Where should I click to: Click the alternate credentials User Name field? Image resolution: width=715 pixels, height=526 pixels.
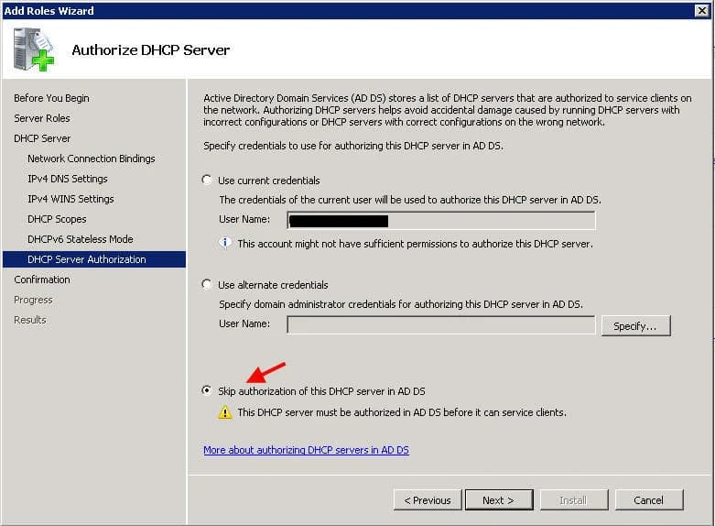(441, 325)
